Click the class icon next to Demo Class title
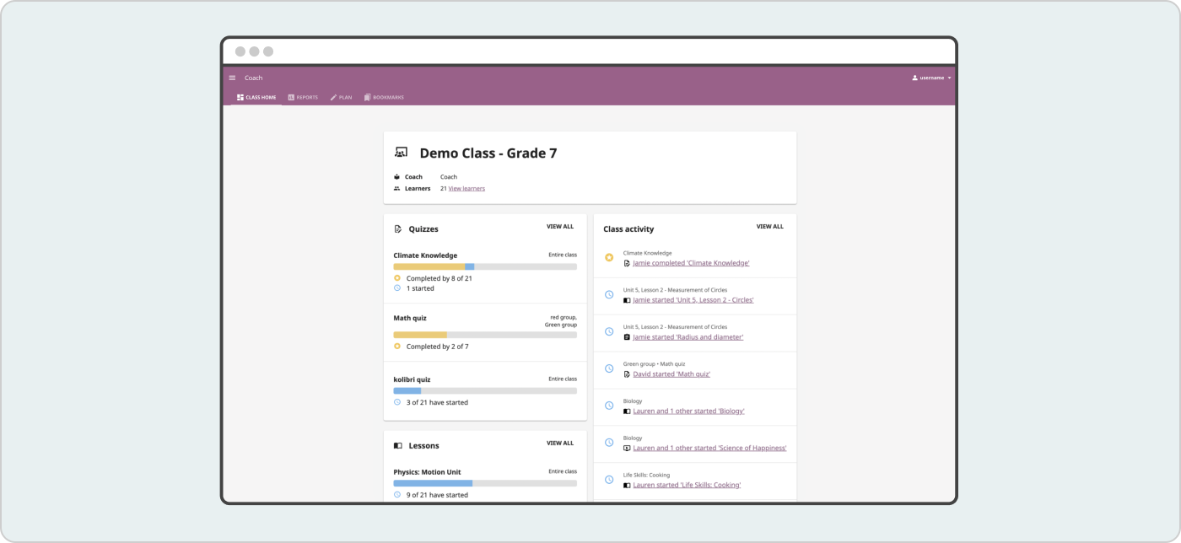 [400, 152]
